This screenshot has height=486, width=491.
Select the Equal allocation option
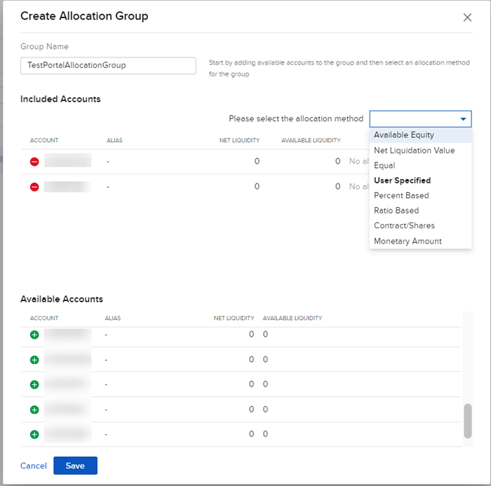[x=421, y=165]
